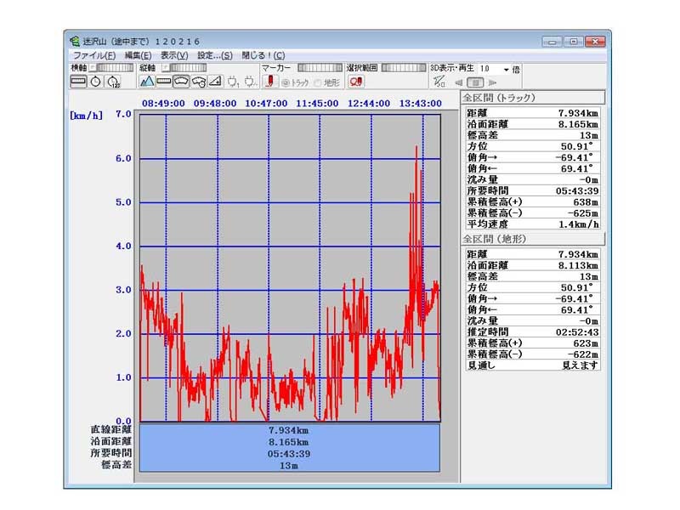Viewport: 680px width, 510px height.
Task: Toggle the 3D display icon
Action: pyautogui.click(x=439, y=82)
